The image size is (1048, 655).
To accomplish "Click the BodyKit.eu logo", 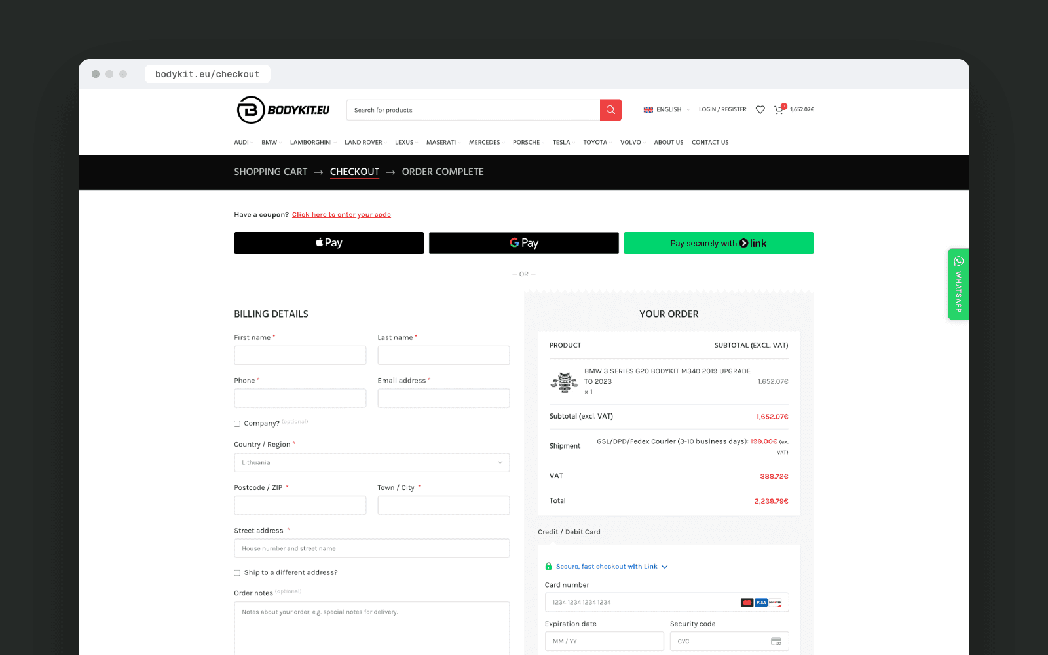I will click(283, 110).
